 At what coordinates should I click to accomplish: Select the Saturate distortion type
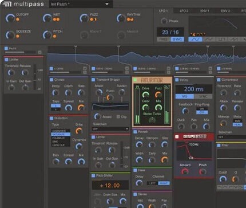[61, 134]
